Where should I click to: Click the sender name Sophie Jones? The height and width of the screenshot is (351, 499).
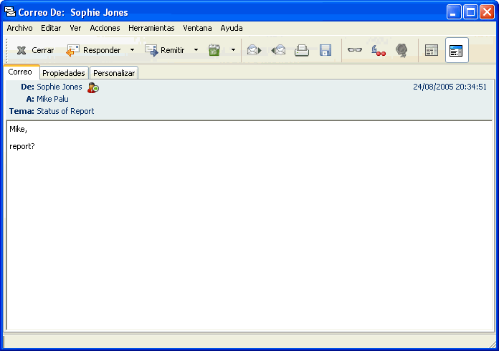(60, 87)
